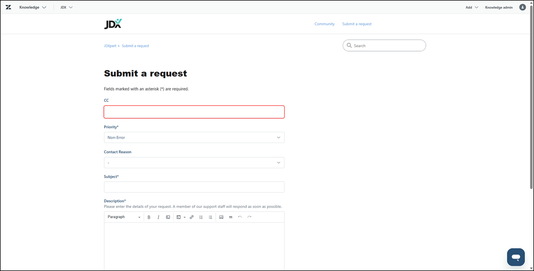This screenshot has height=271, width=534.
Task: Expand the Contact Reason dropdown
Action: [x=194, y=163]
